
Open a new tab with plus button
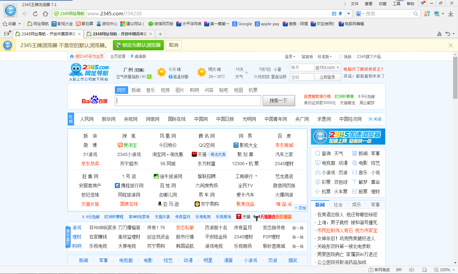pyautogui.click(x=160, y=34)
